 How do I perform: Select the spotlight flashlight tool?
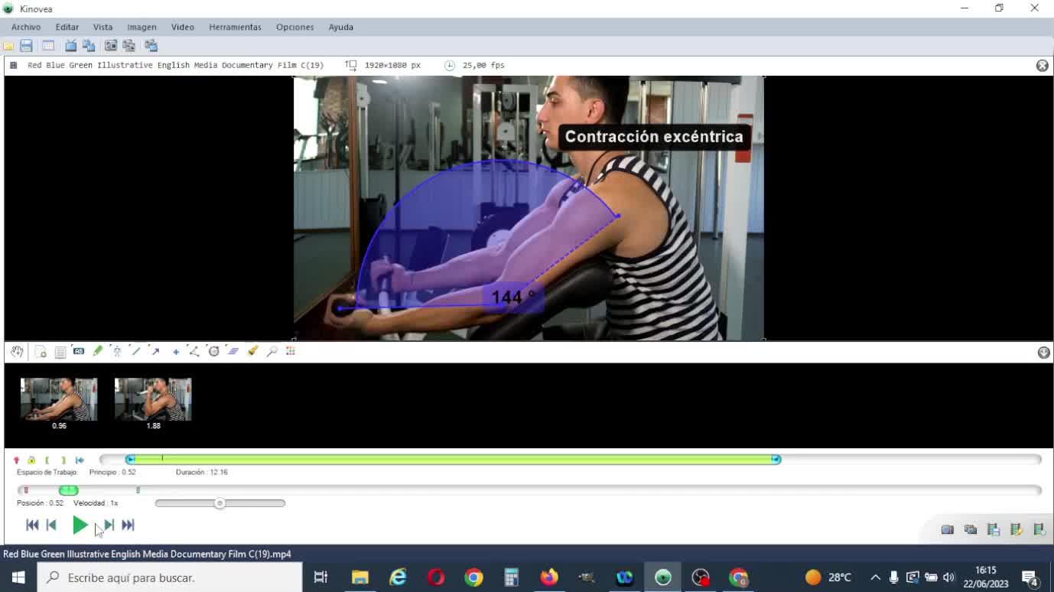[x=253, y=351]
